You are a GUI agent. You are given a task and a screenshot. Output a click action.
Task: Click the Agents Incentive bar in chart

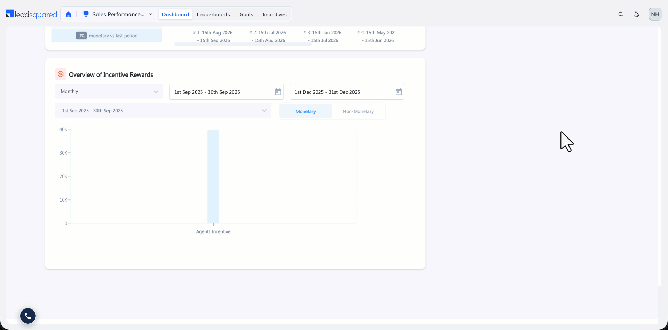[x=213, y=176]
